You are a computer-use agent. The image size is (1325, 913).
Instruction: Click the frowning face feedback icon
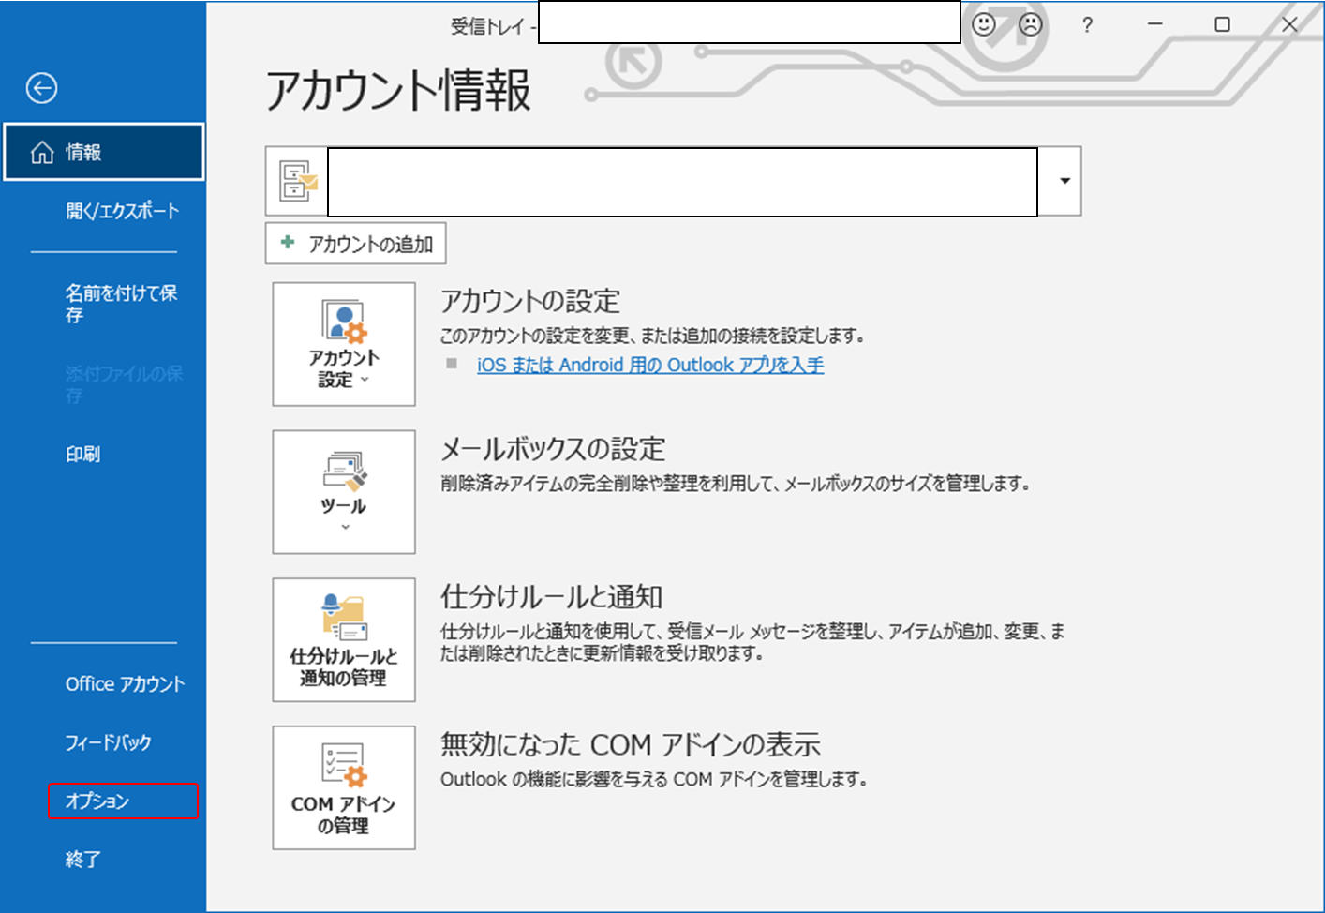(1029, 25)
